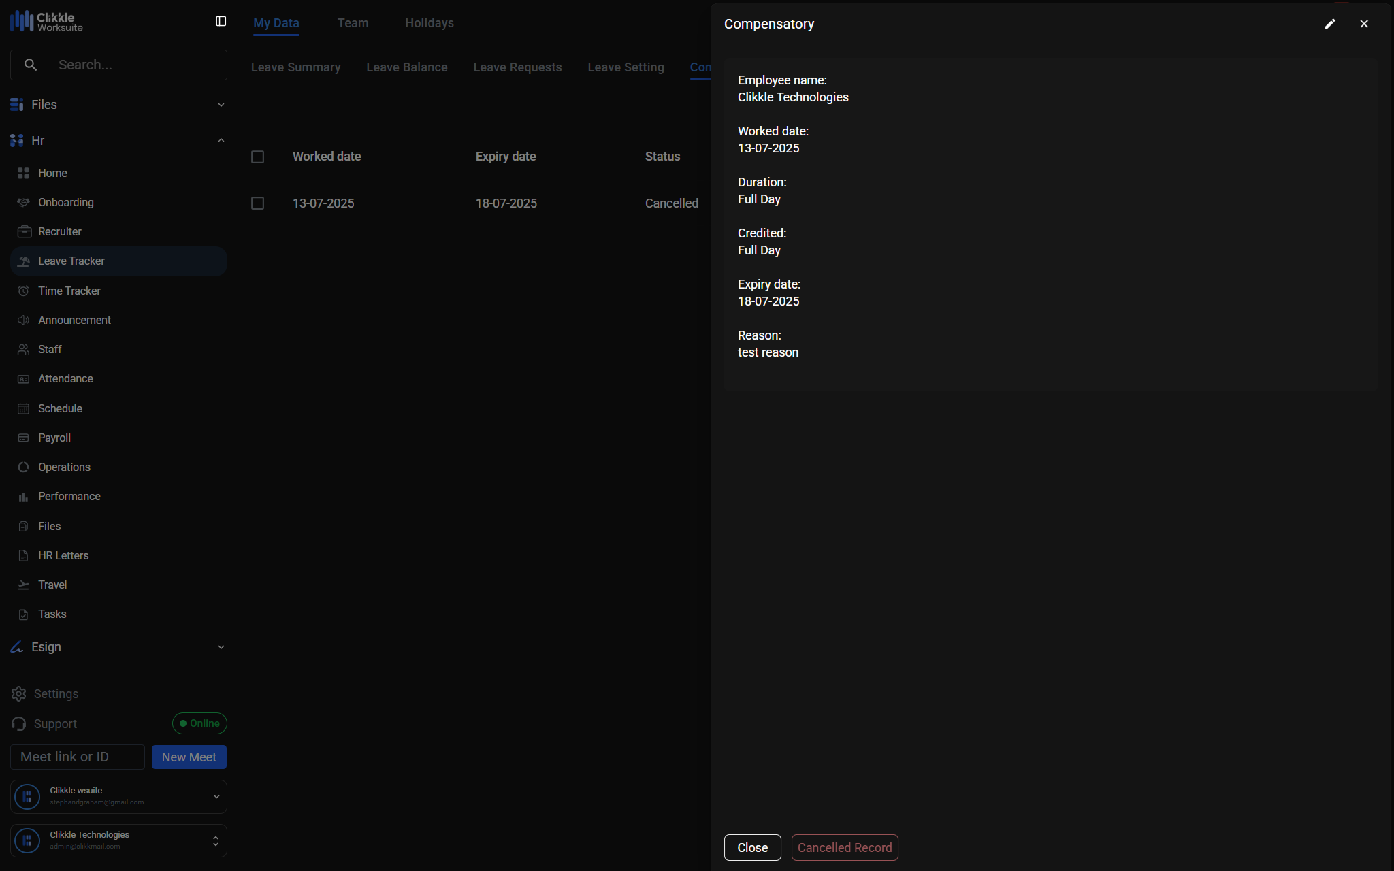Image resolution: width=1394 pixels, height=871 pixels.
Task: Click the Meet link or ID field
Action: tap(78, 757)
